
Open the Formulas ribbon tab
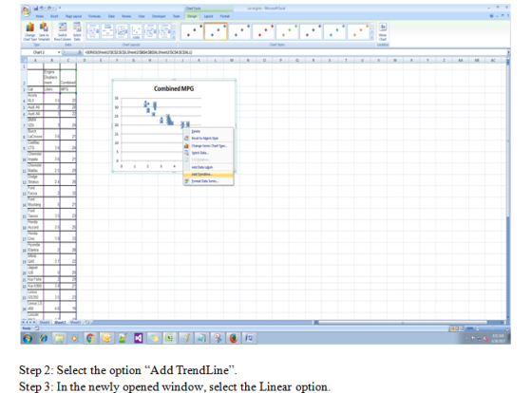[95, 16]
